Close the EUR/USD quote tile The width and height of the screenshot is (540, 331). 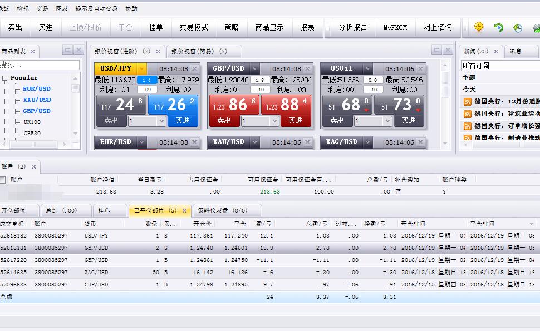tap(195, 142)
